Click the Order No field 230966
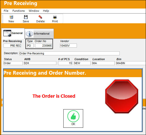Image resolution: width=146 pixels, height=135 pixels. click(43, 46)
